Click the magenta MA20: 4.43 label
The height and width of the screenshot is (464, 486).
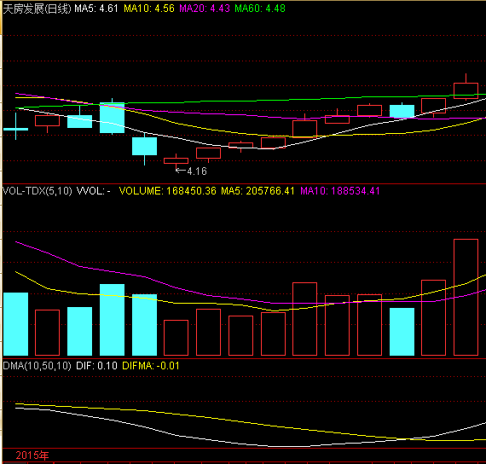click(205, 9)
